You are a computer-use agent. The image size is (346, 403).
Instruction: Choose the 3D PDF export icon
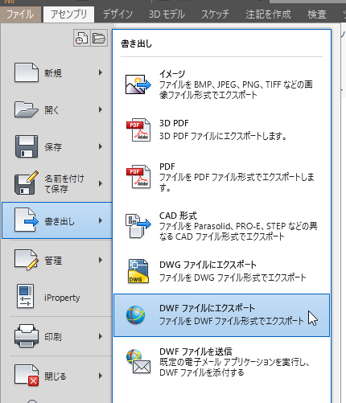click(x=138, y=130)
